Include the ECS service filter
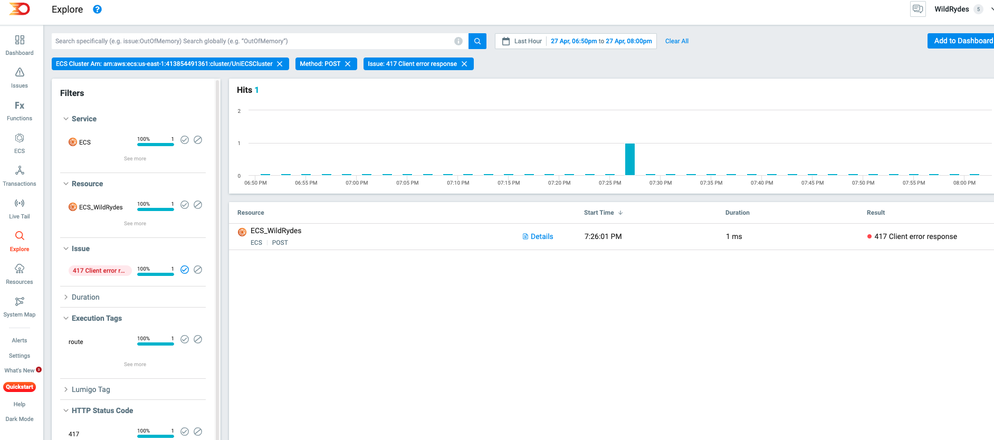This screenshot has width=994, height=440. [x=185, y=140]
